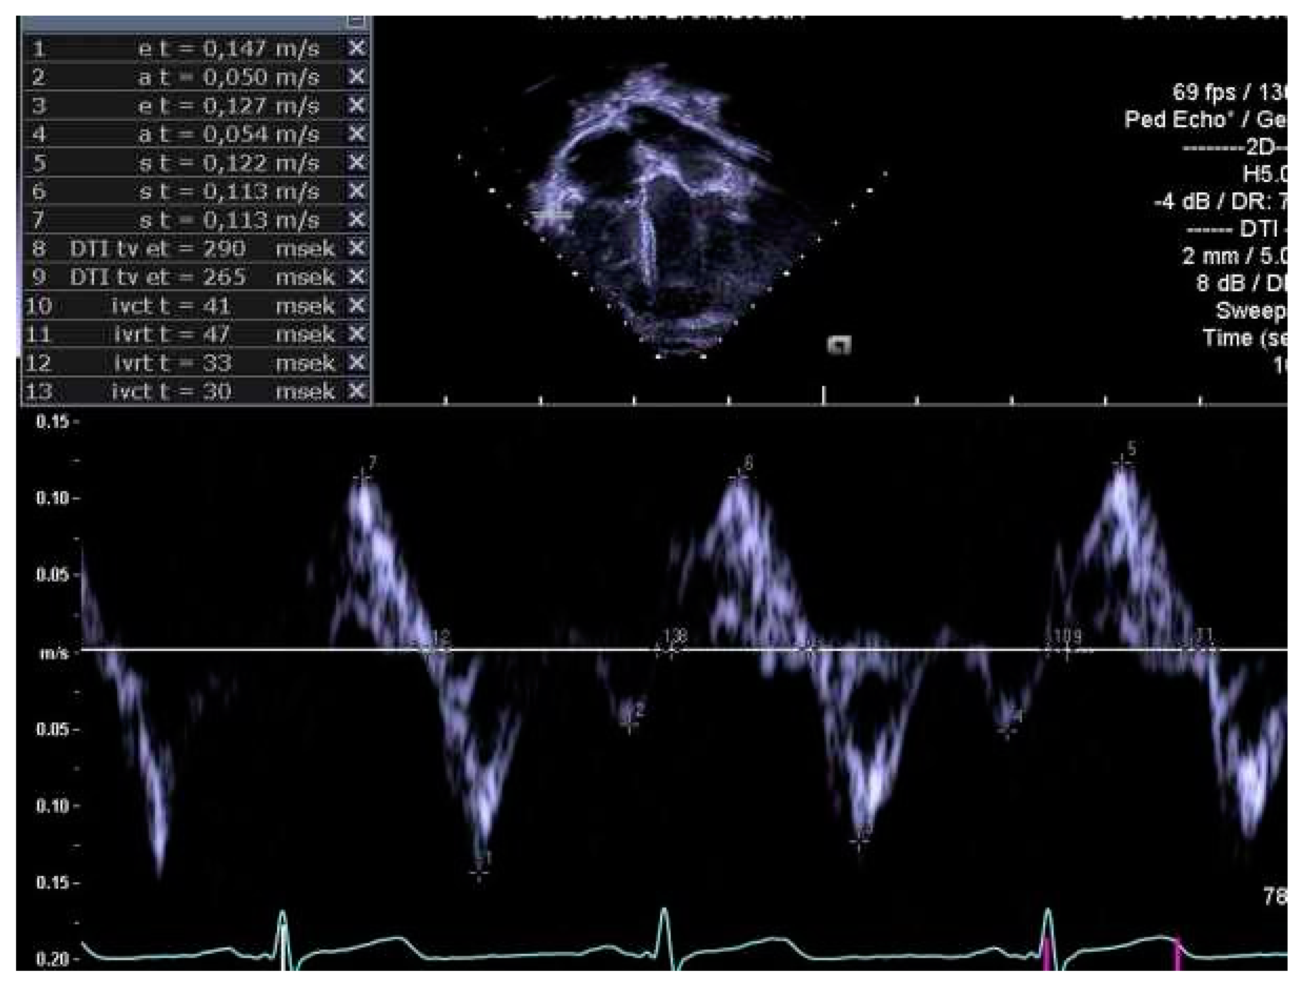Select the 'ivrt t = 47' row
The height and width of the screenshot is (986, 1308).
pos(196,334)
